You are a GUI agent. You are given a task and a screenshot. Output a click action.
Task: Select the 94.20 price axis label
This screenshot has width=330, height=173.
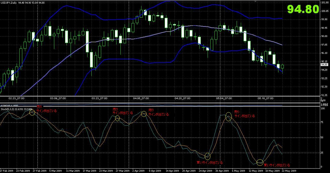(324, 70)
